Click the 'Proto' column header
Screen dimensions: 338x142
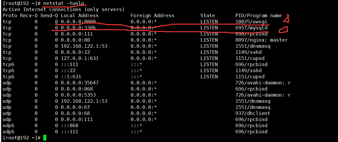tap(10, 16)
